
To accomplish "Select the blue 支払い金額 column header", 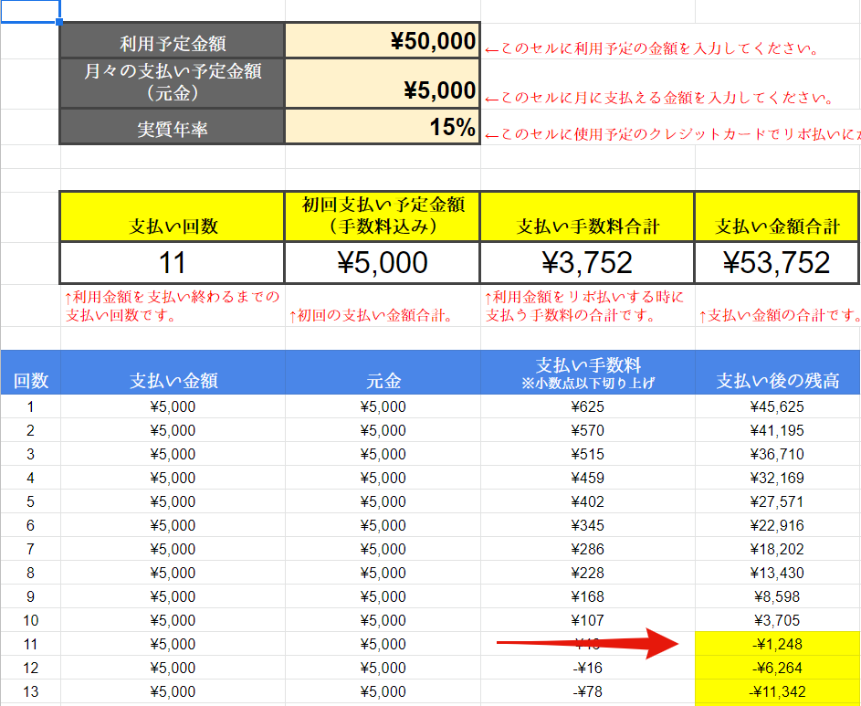I will pos(173,372).
